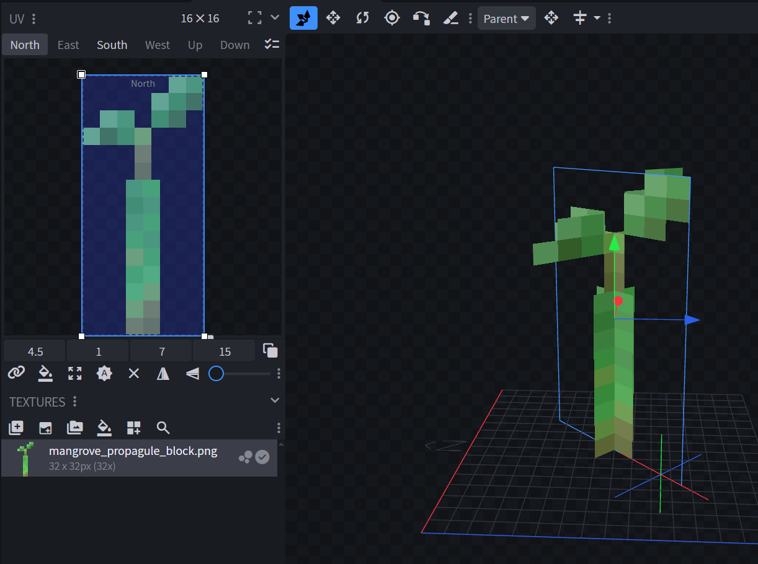The image size is (758, 564).
Task: Open the rightmost top toolbar three-dot menu
Action: coord(610,19)
